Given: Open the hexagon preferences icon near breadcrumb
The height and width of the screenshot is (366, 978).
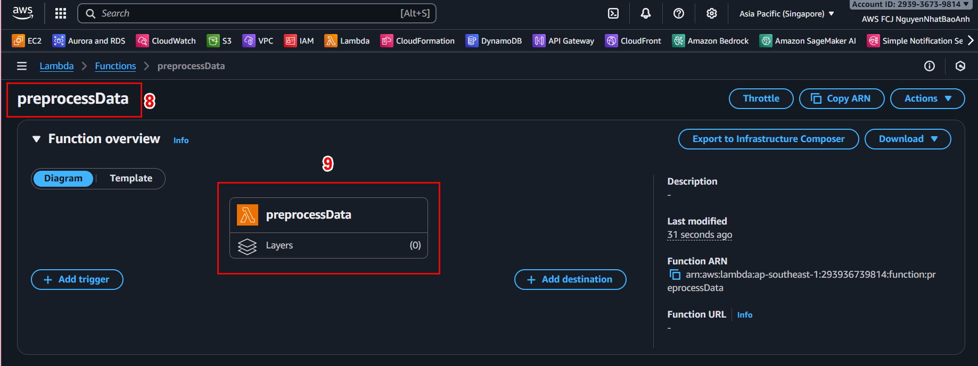Looking at the screenshot, I should (x=960, y=66).
